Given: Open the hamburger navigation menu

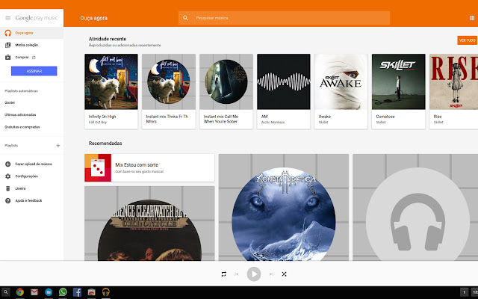Looking at the screenshot, I should tap(8, 18).
